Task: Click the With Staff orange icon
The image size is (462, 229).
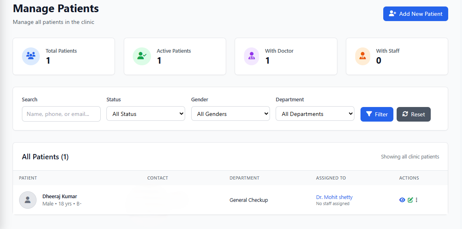Action: pyautogui.click(x=363, y=56)
